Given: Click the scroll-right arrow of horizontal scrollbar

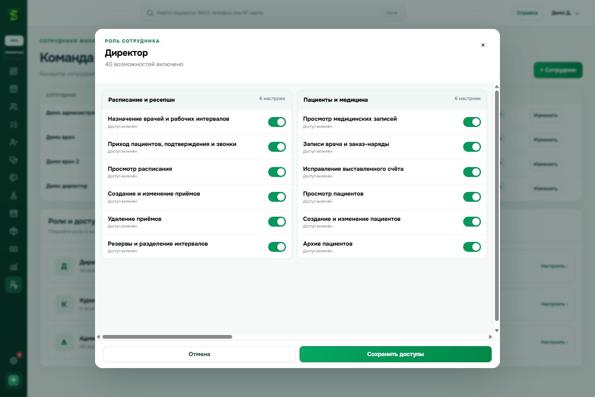Looking at the screenshot, I should tap(490, 337).
